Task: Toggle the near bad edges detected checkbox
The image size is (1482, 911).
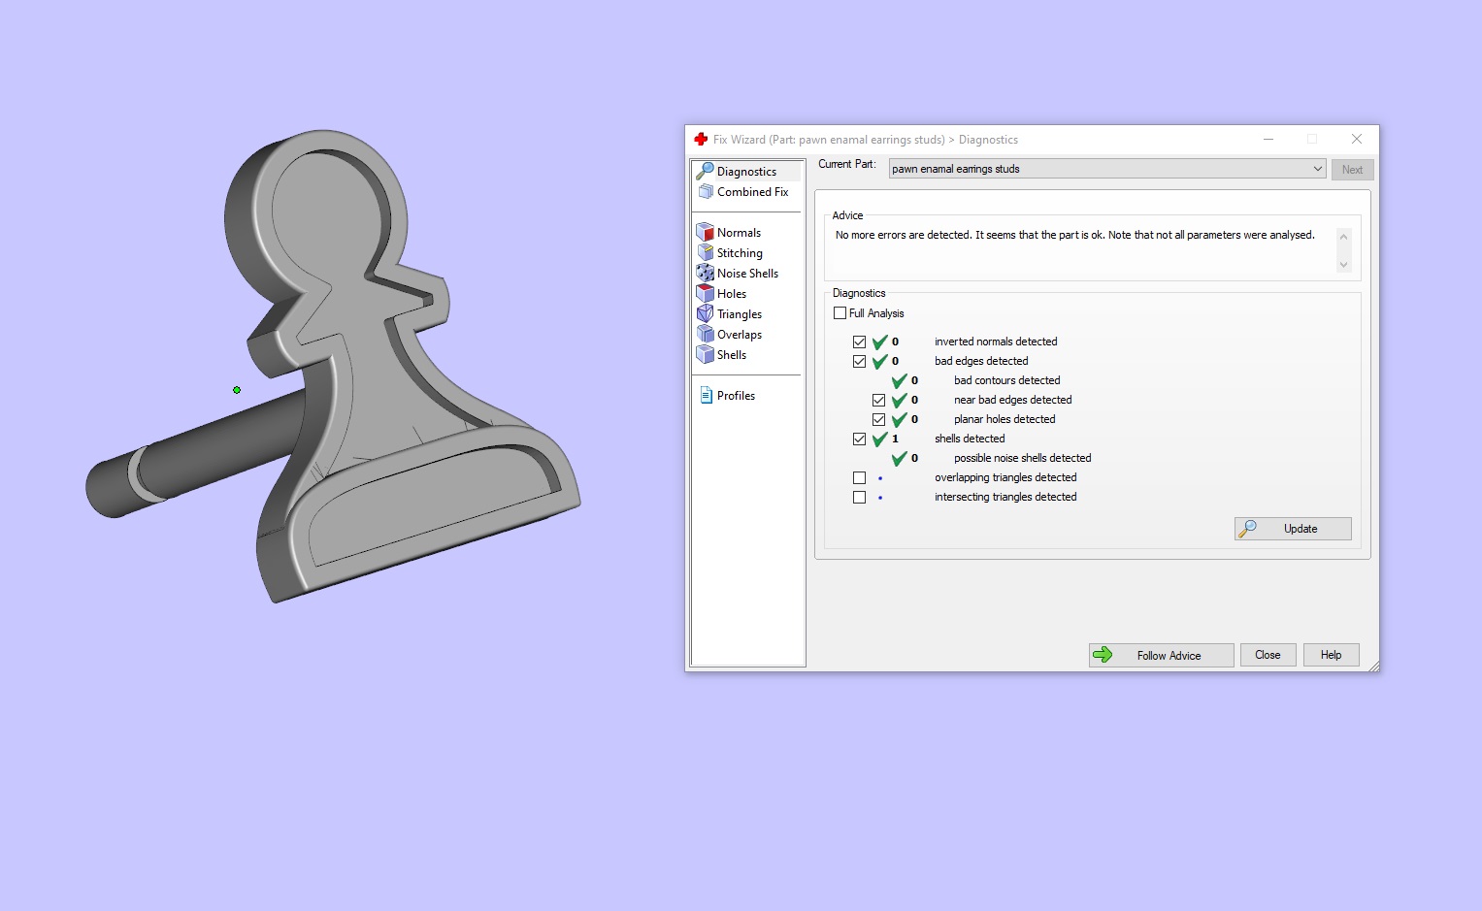Action: click(x=878, y=400)
